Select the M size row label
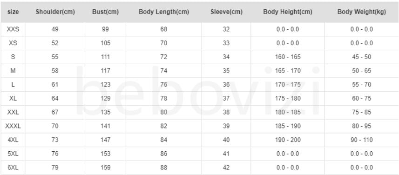This screenshot has height=175, width=399. pyautogui.click(x=13, y=71)
